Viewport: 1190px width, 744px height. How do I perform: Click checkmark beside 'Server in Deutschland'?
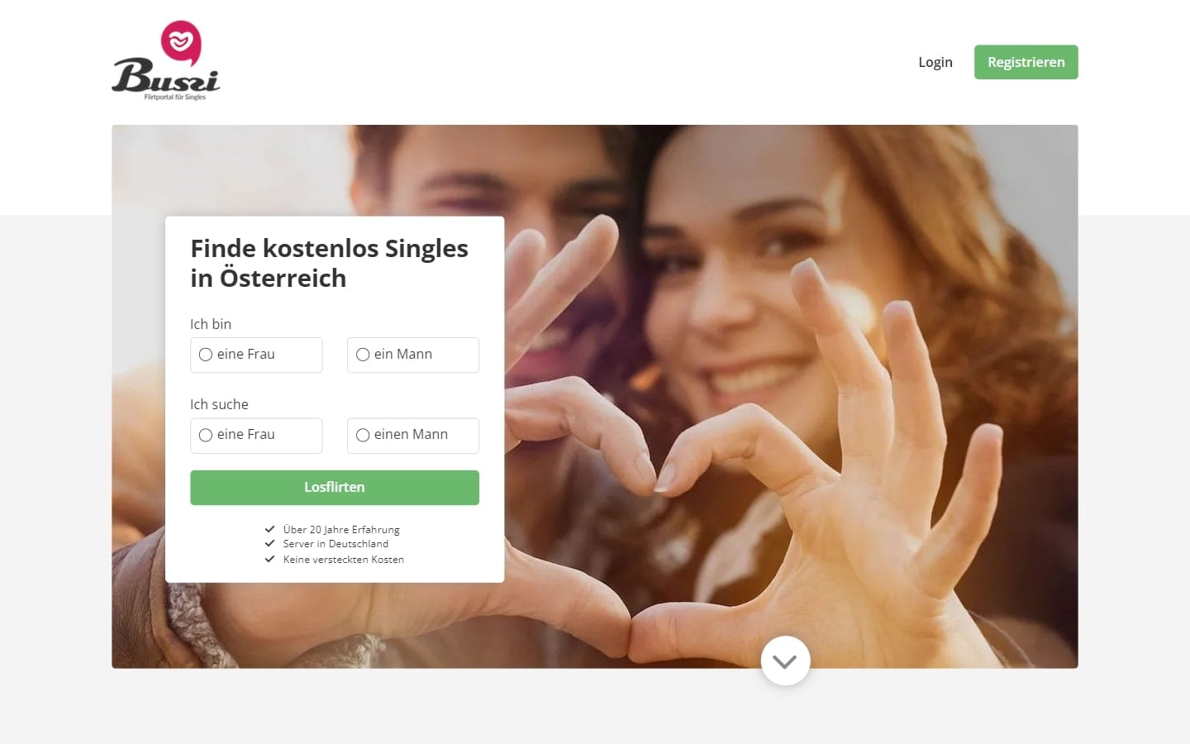pos(269,543)
